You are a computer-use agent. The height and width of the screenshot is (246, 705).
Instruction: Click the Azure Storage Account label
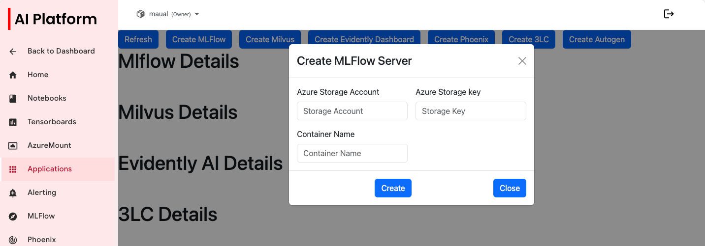coord(338,92)
